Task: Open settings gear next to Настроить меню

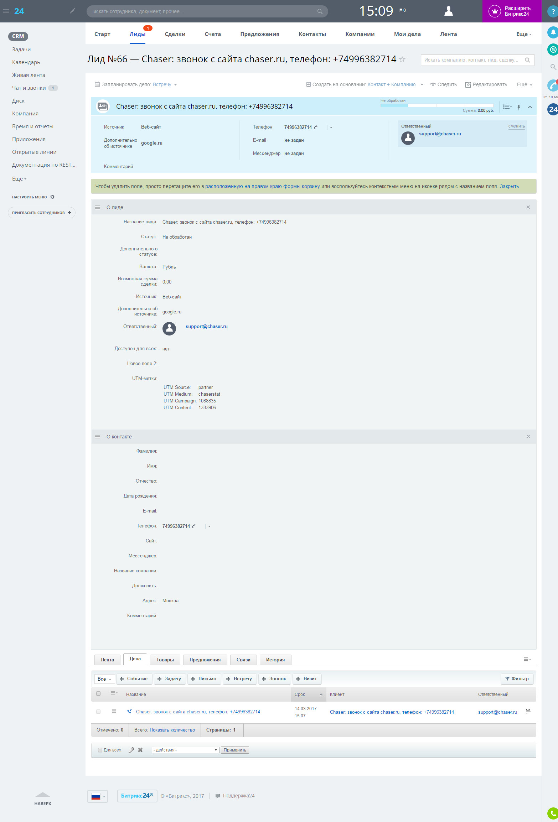Action: click(x=52, y=197)
